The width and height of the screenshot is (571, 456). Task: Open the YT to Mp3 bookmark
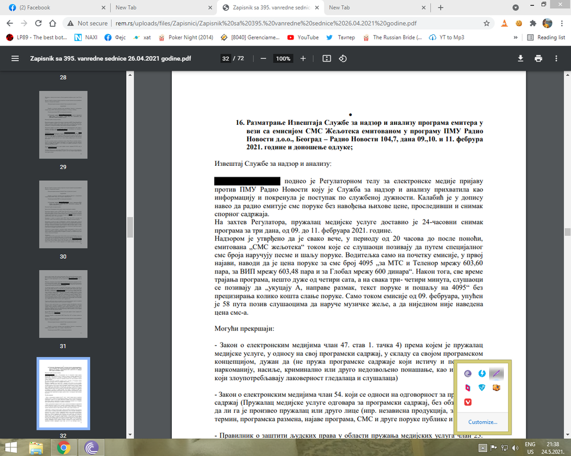[x=447, y=38]
